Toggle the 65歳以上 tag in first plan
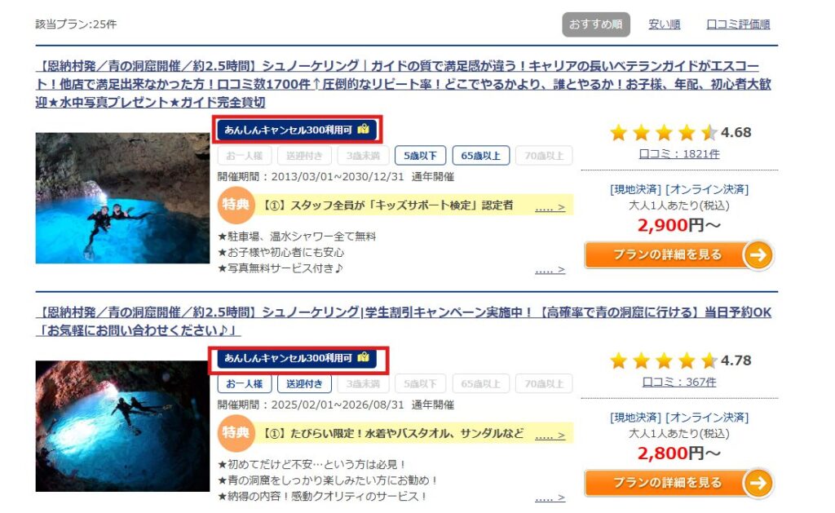 pyautogui.click(x=481, y=156)
